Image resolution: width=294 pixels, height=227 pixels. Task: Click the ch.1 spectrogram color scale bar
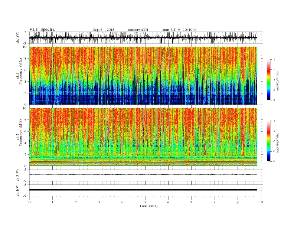268,80
